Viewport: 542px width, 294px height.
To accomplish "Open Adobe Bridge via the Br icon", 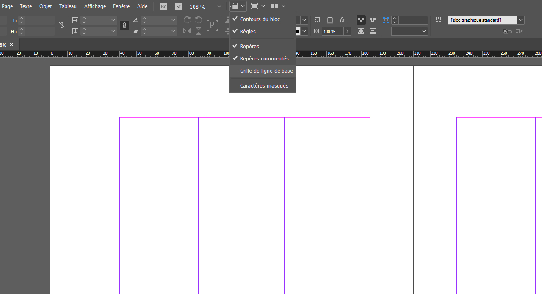I will point(163,6).
